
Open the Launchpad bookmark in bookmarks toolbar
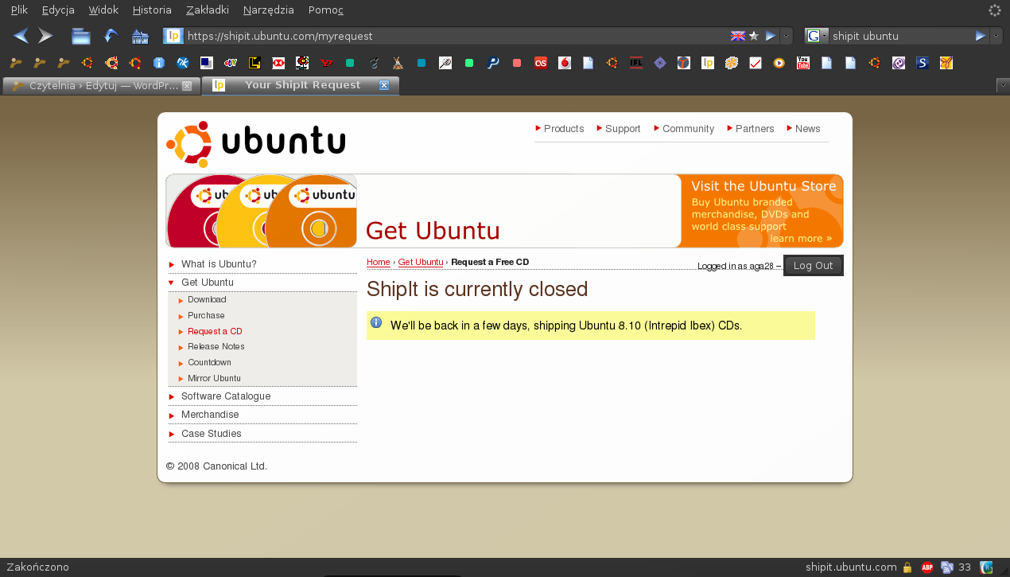pyautogui.click(x=708, y=63)
